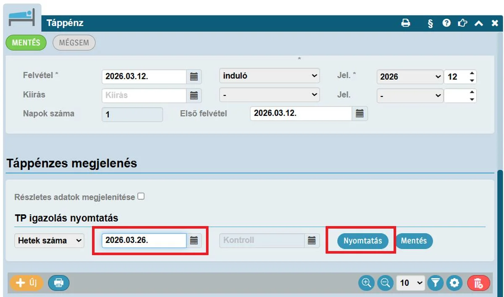Zoom in with the magnifier plus icon
The width and height of the screenshot is (504, 297).
(367, 283)
